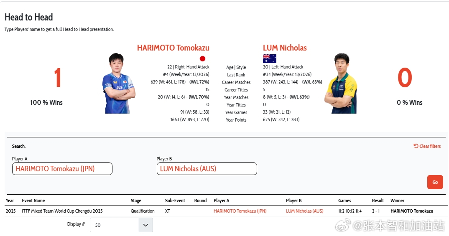Click Harimoto's rank '#4 (Week/Year: 13/2026)'
The image size is (449, 236).
(x=186, y=74)
